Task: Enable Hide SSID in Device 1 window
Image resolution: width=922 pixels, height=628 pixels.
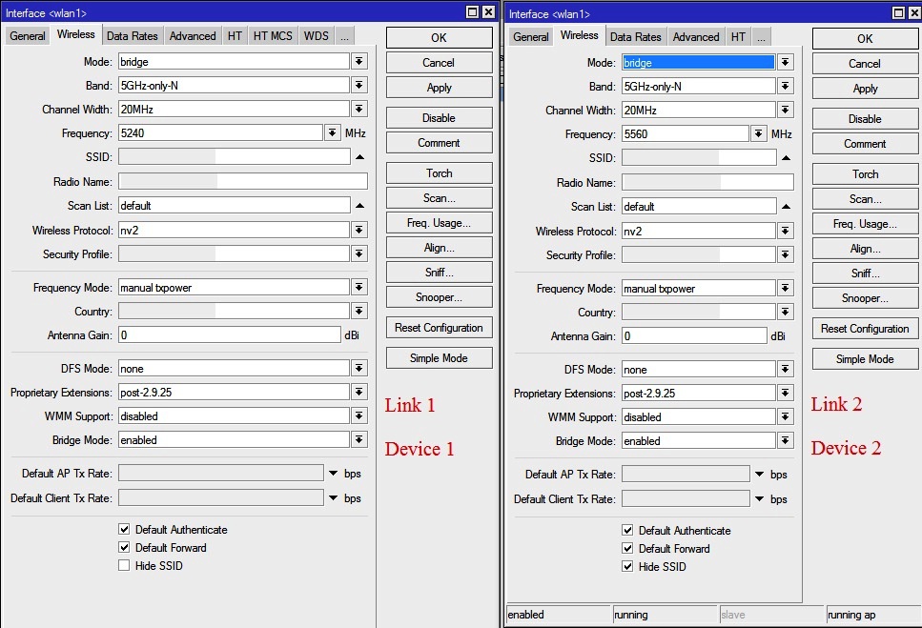Action: click(x=124, y=566)
